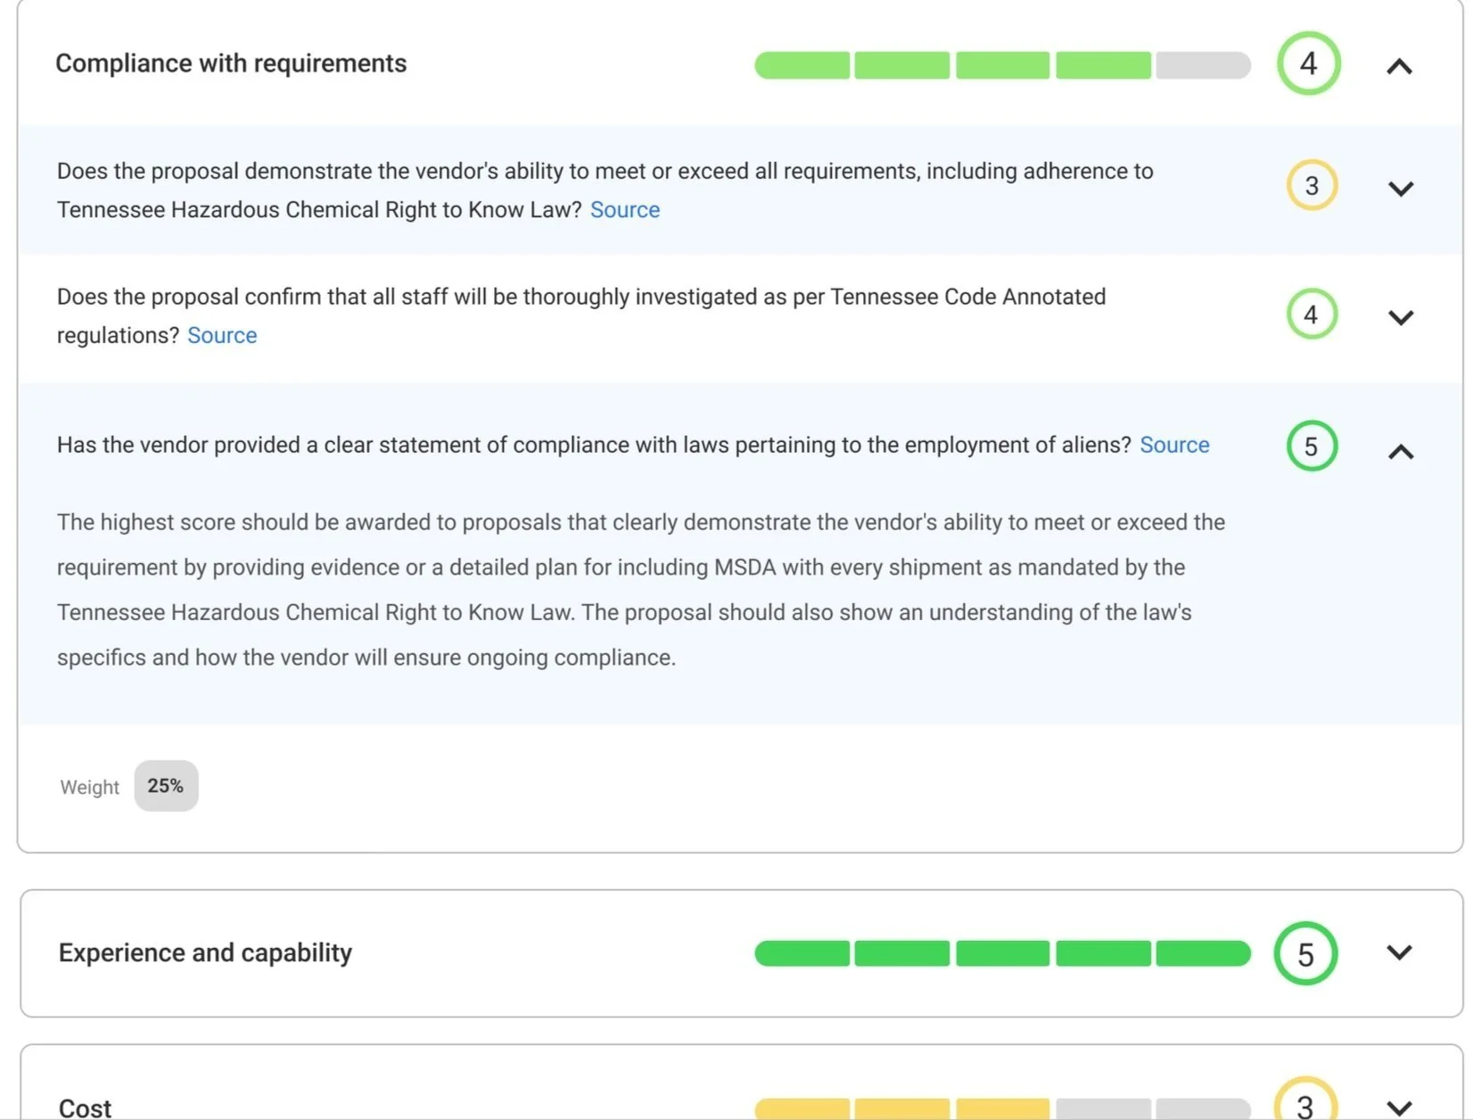
Task: Expand the Experience and capability section
Action: [x=1399, y=952]
